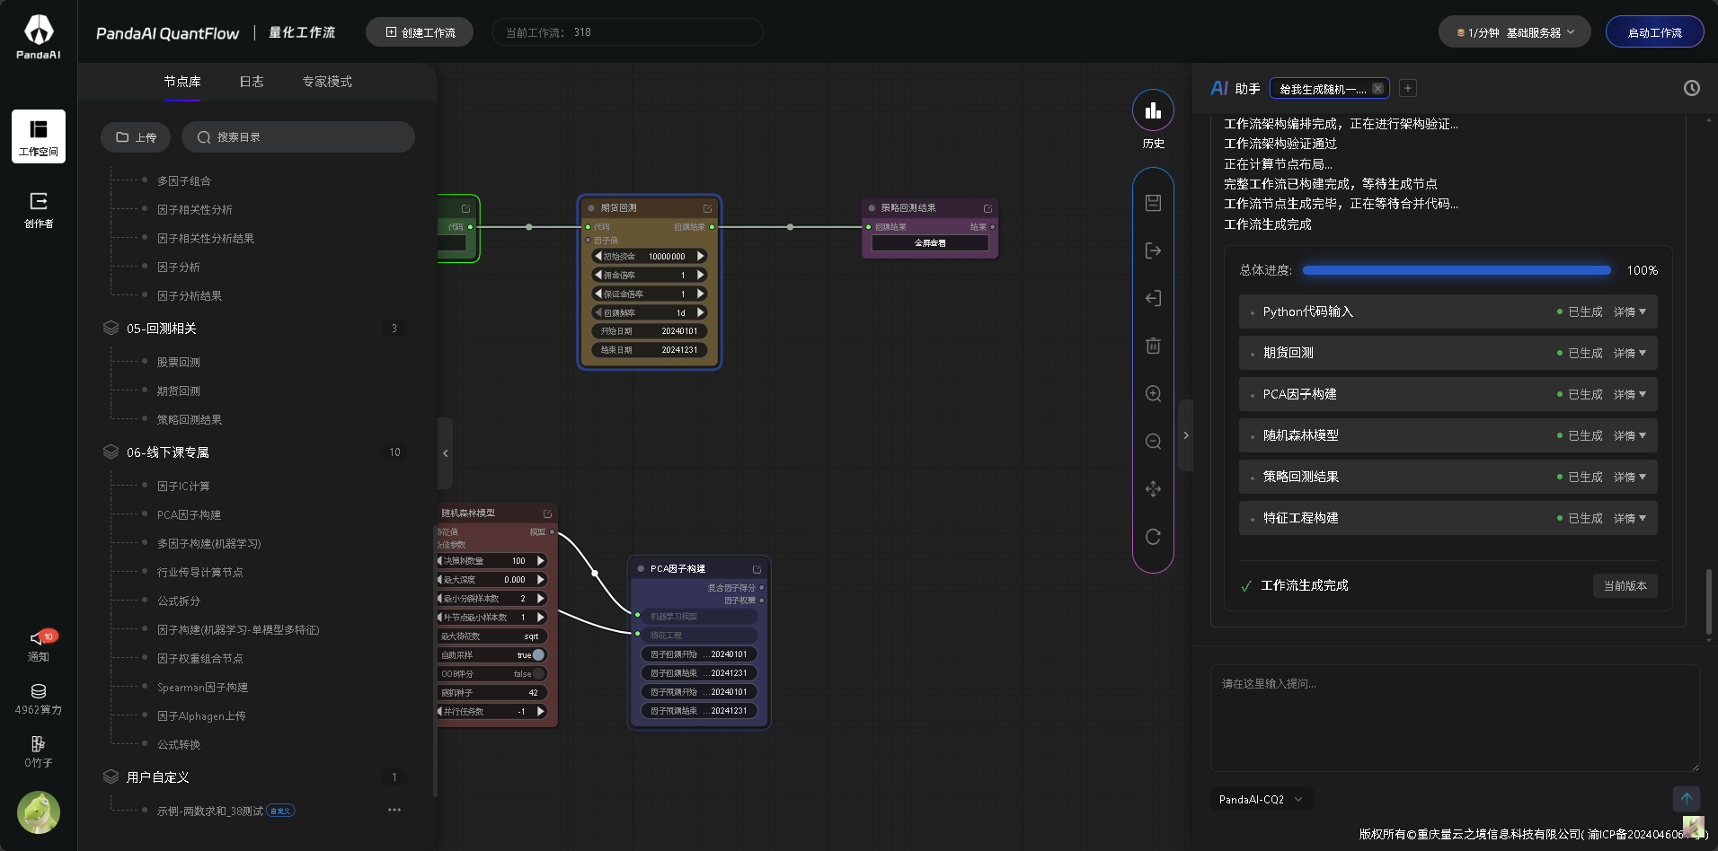Viewport: 1718px width, 851px height.
Task: Open the 历史 history chart button
Action: click(x=1153, y=110)
